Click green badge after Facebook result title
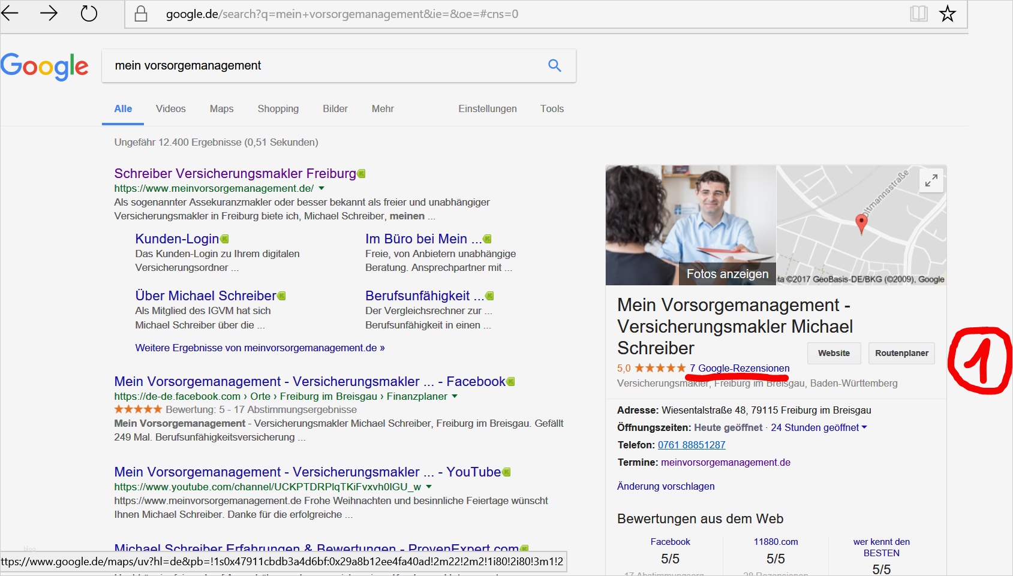The width and height of the screenshot is (1013, 576). coord(510,382)
